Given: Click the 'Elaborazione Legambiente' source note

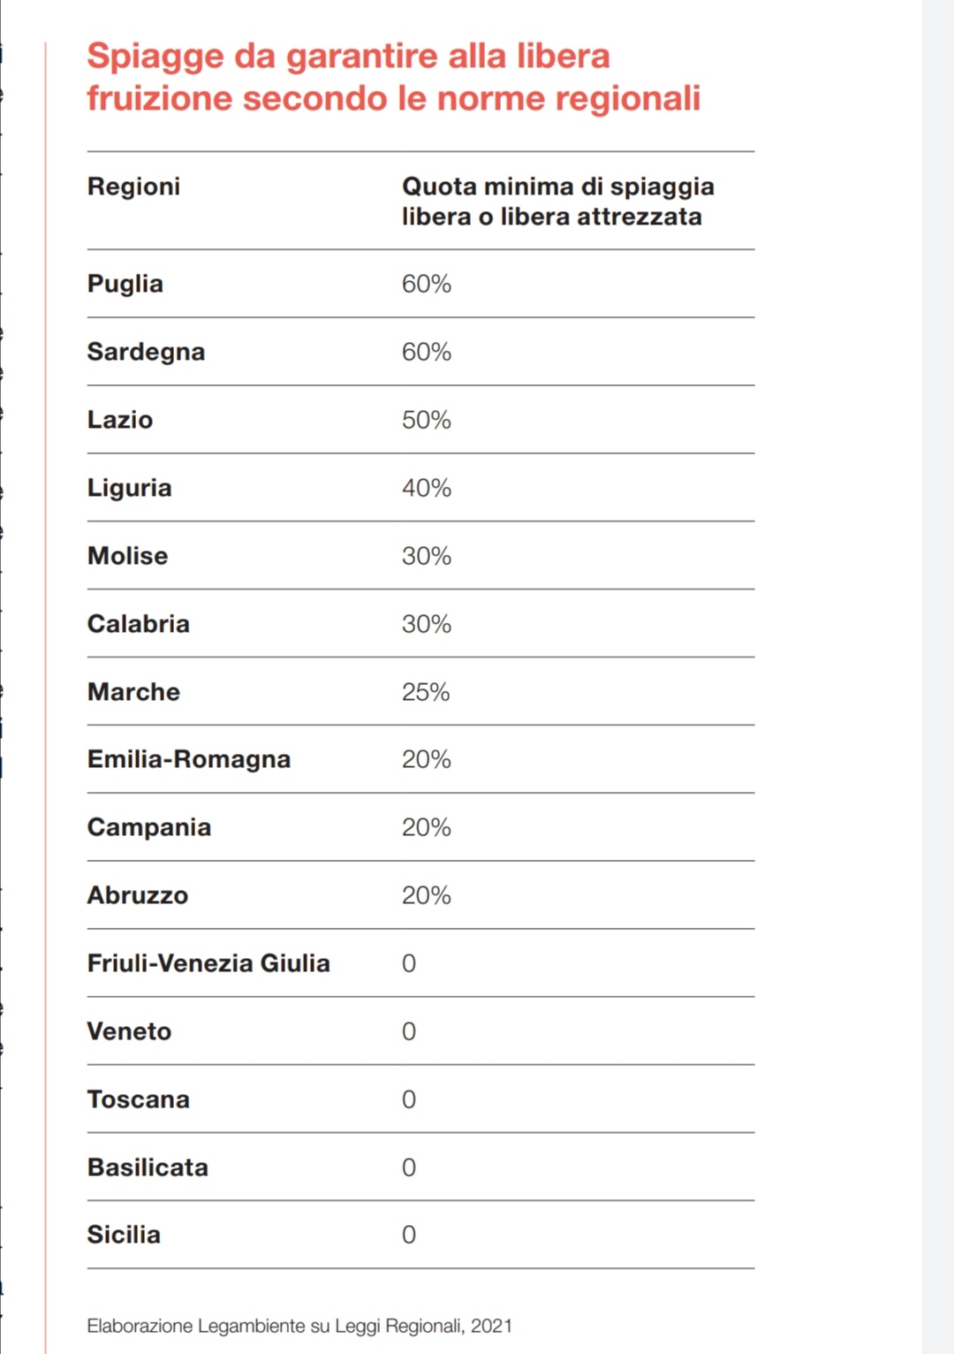Looking at the screenshot, I should [299, 1326].
